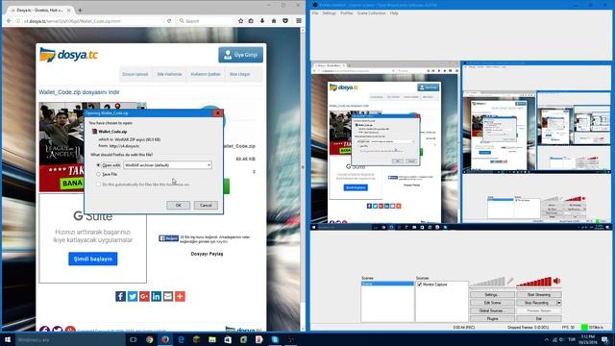Open the OBS File menu
615x346 pixels.
[x=315, y=12]
